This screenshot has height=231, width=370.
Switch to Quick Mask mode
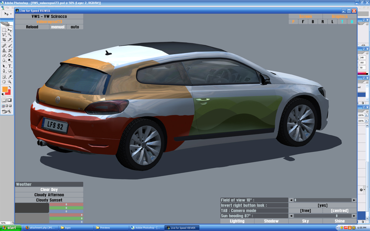(x=10, y=100)
